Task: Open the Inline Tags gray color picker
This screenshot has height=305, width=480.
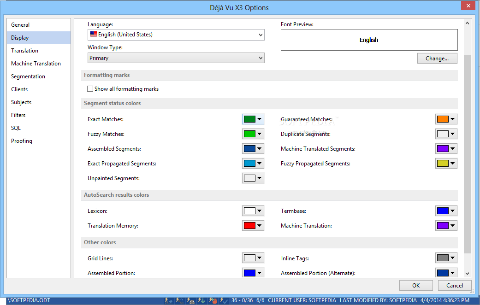Action: (446, 258)
